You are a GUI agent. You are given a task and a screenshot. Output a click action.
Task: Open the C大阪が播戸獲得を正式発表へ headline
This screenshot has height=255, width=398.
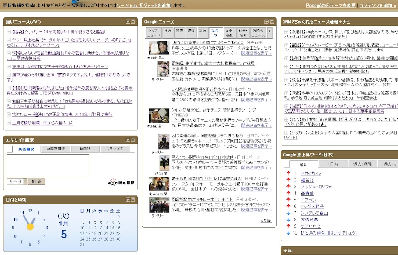tap(198, 89)
